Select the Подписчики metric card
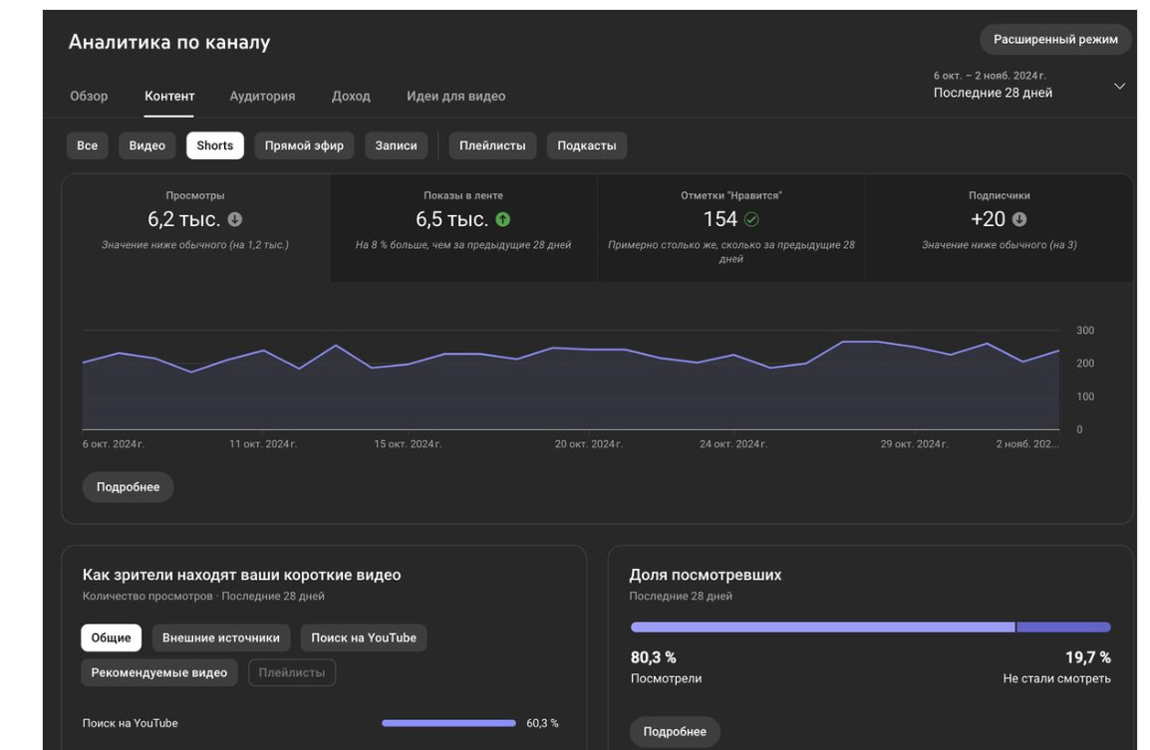1150x750 pixels. [x=999, y=228]
